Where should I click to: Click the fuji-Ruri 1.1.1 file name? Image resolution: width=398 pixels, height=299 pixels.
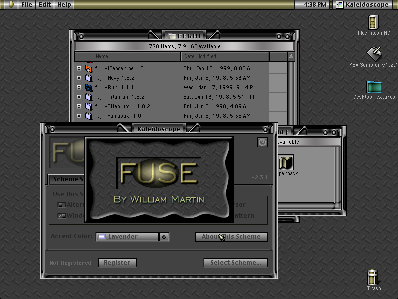pos(114,87)
